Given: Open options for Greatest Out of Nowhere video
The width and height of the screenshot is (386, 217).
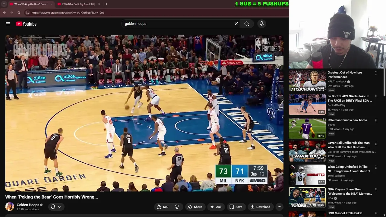Looking at the screenshot, I should pyautogui.click(x=376, y=73).
